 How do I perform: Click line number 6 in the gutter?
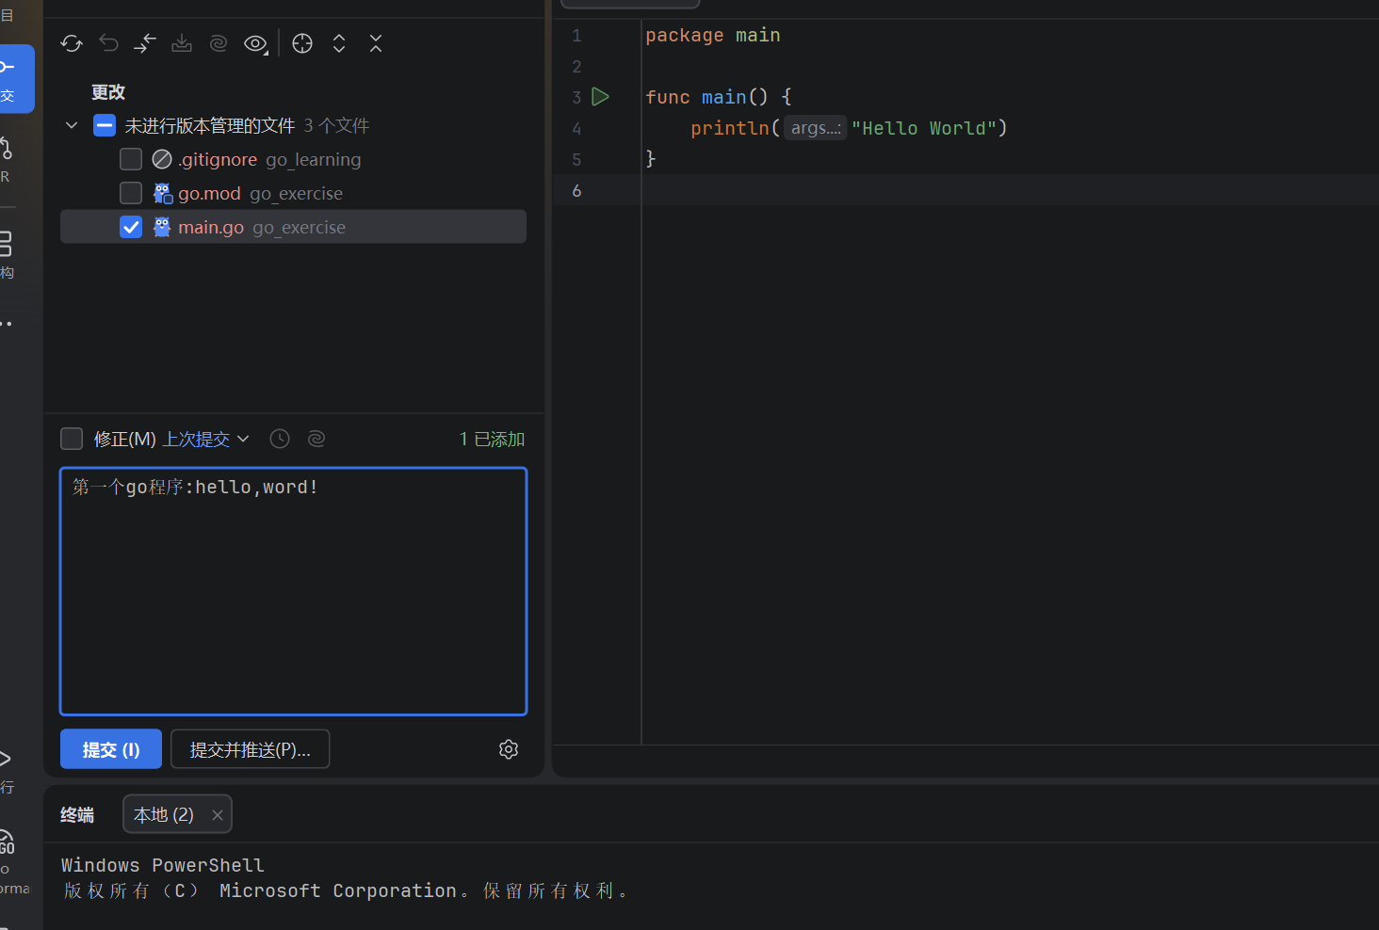pyautogui.click(x=576, y=191)
